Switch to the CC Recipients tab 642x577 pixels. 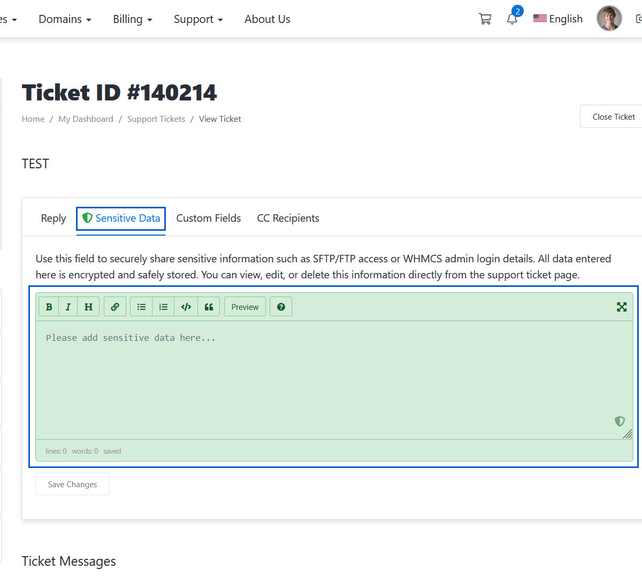[288, 218]
